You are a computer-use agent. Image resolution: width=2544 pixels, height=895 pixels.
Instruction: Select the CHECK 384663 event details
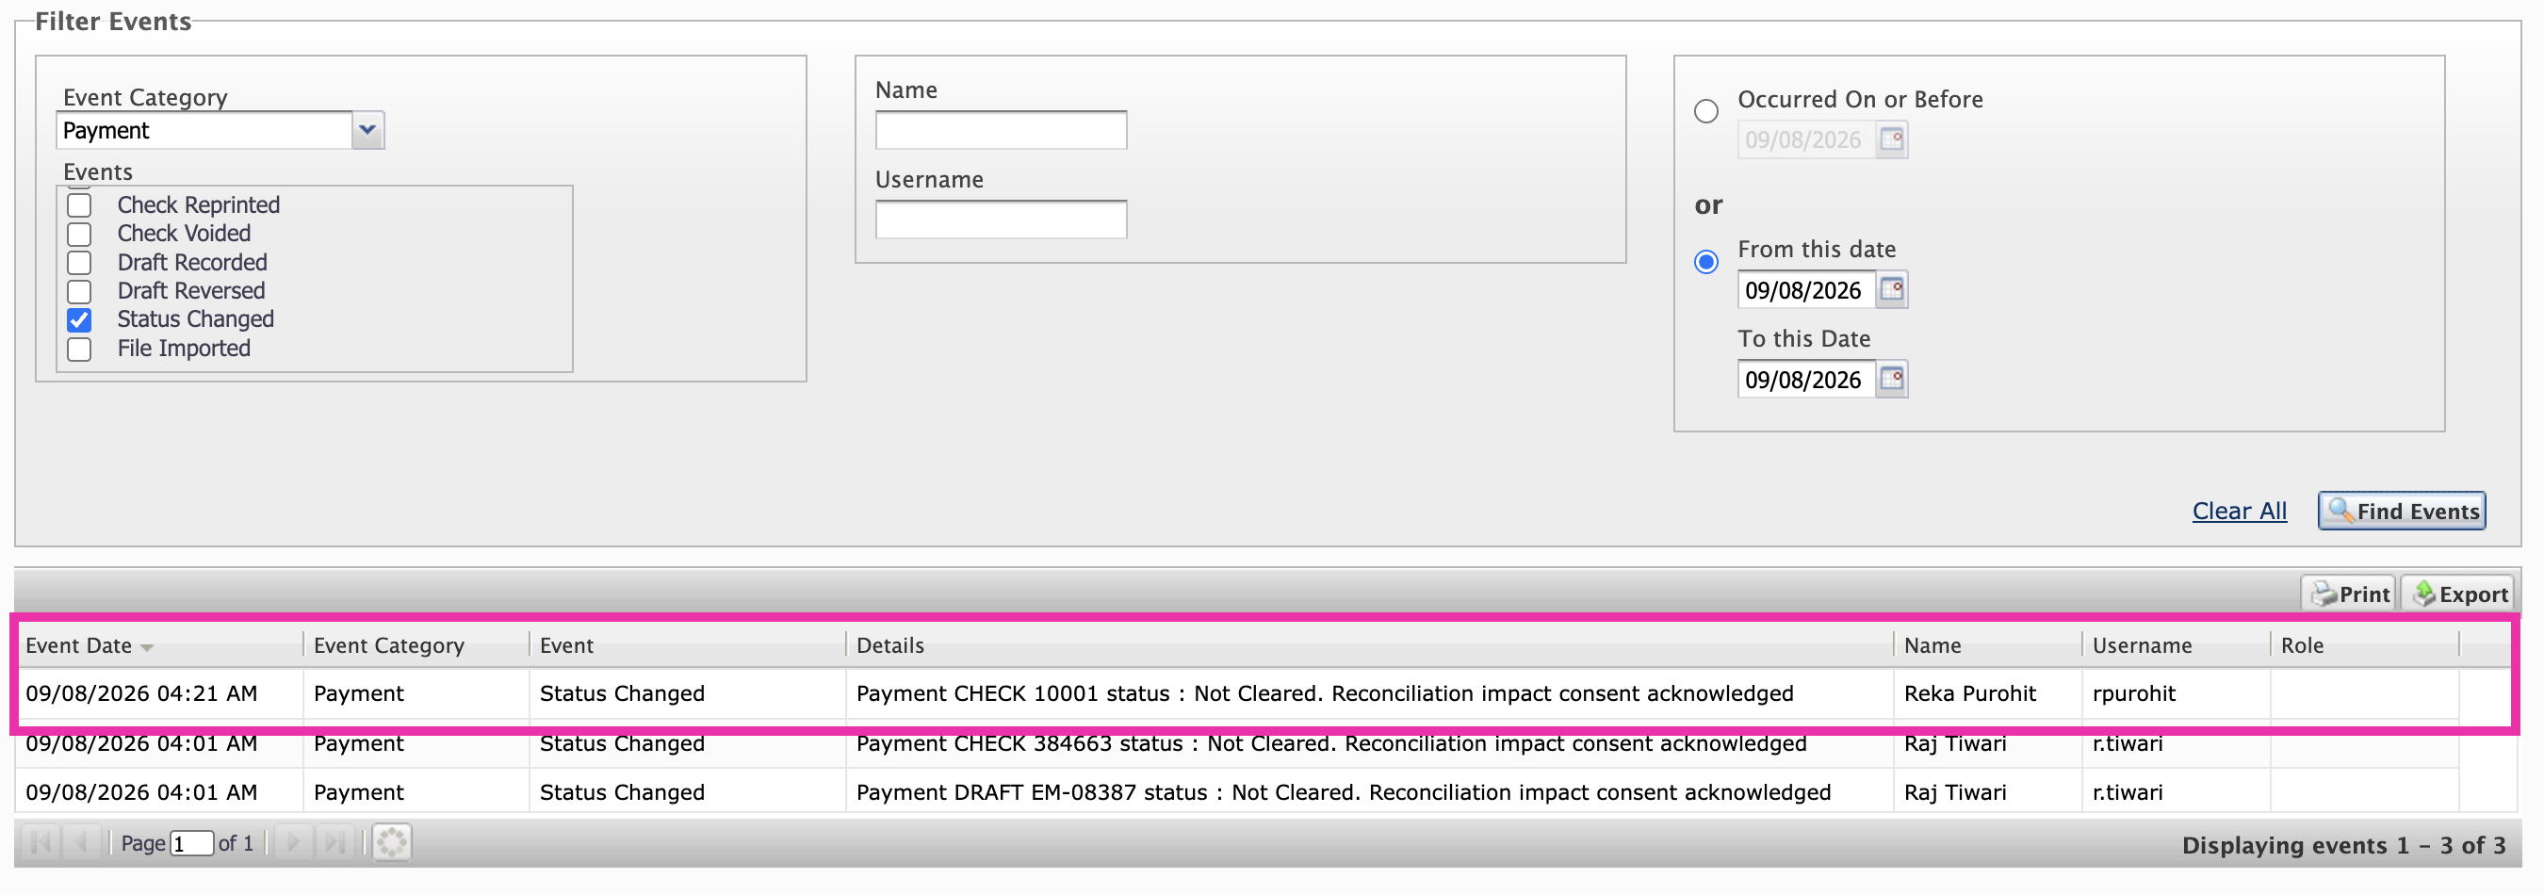pyautogui.click(x=1369, y=743)
